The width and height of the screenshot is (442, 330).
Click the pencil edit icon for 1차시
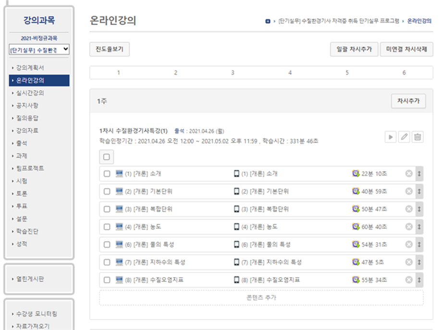tap(404, 137)
